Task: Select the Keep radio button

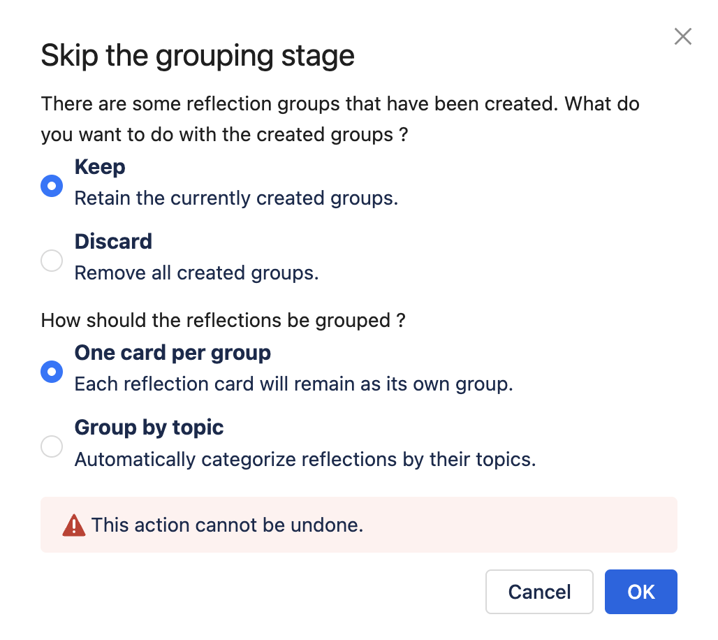Action: pos(52,186)
